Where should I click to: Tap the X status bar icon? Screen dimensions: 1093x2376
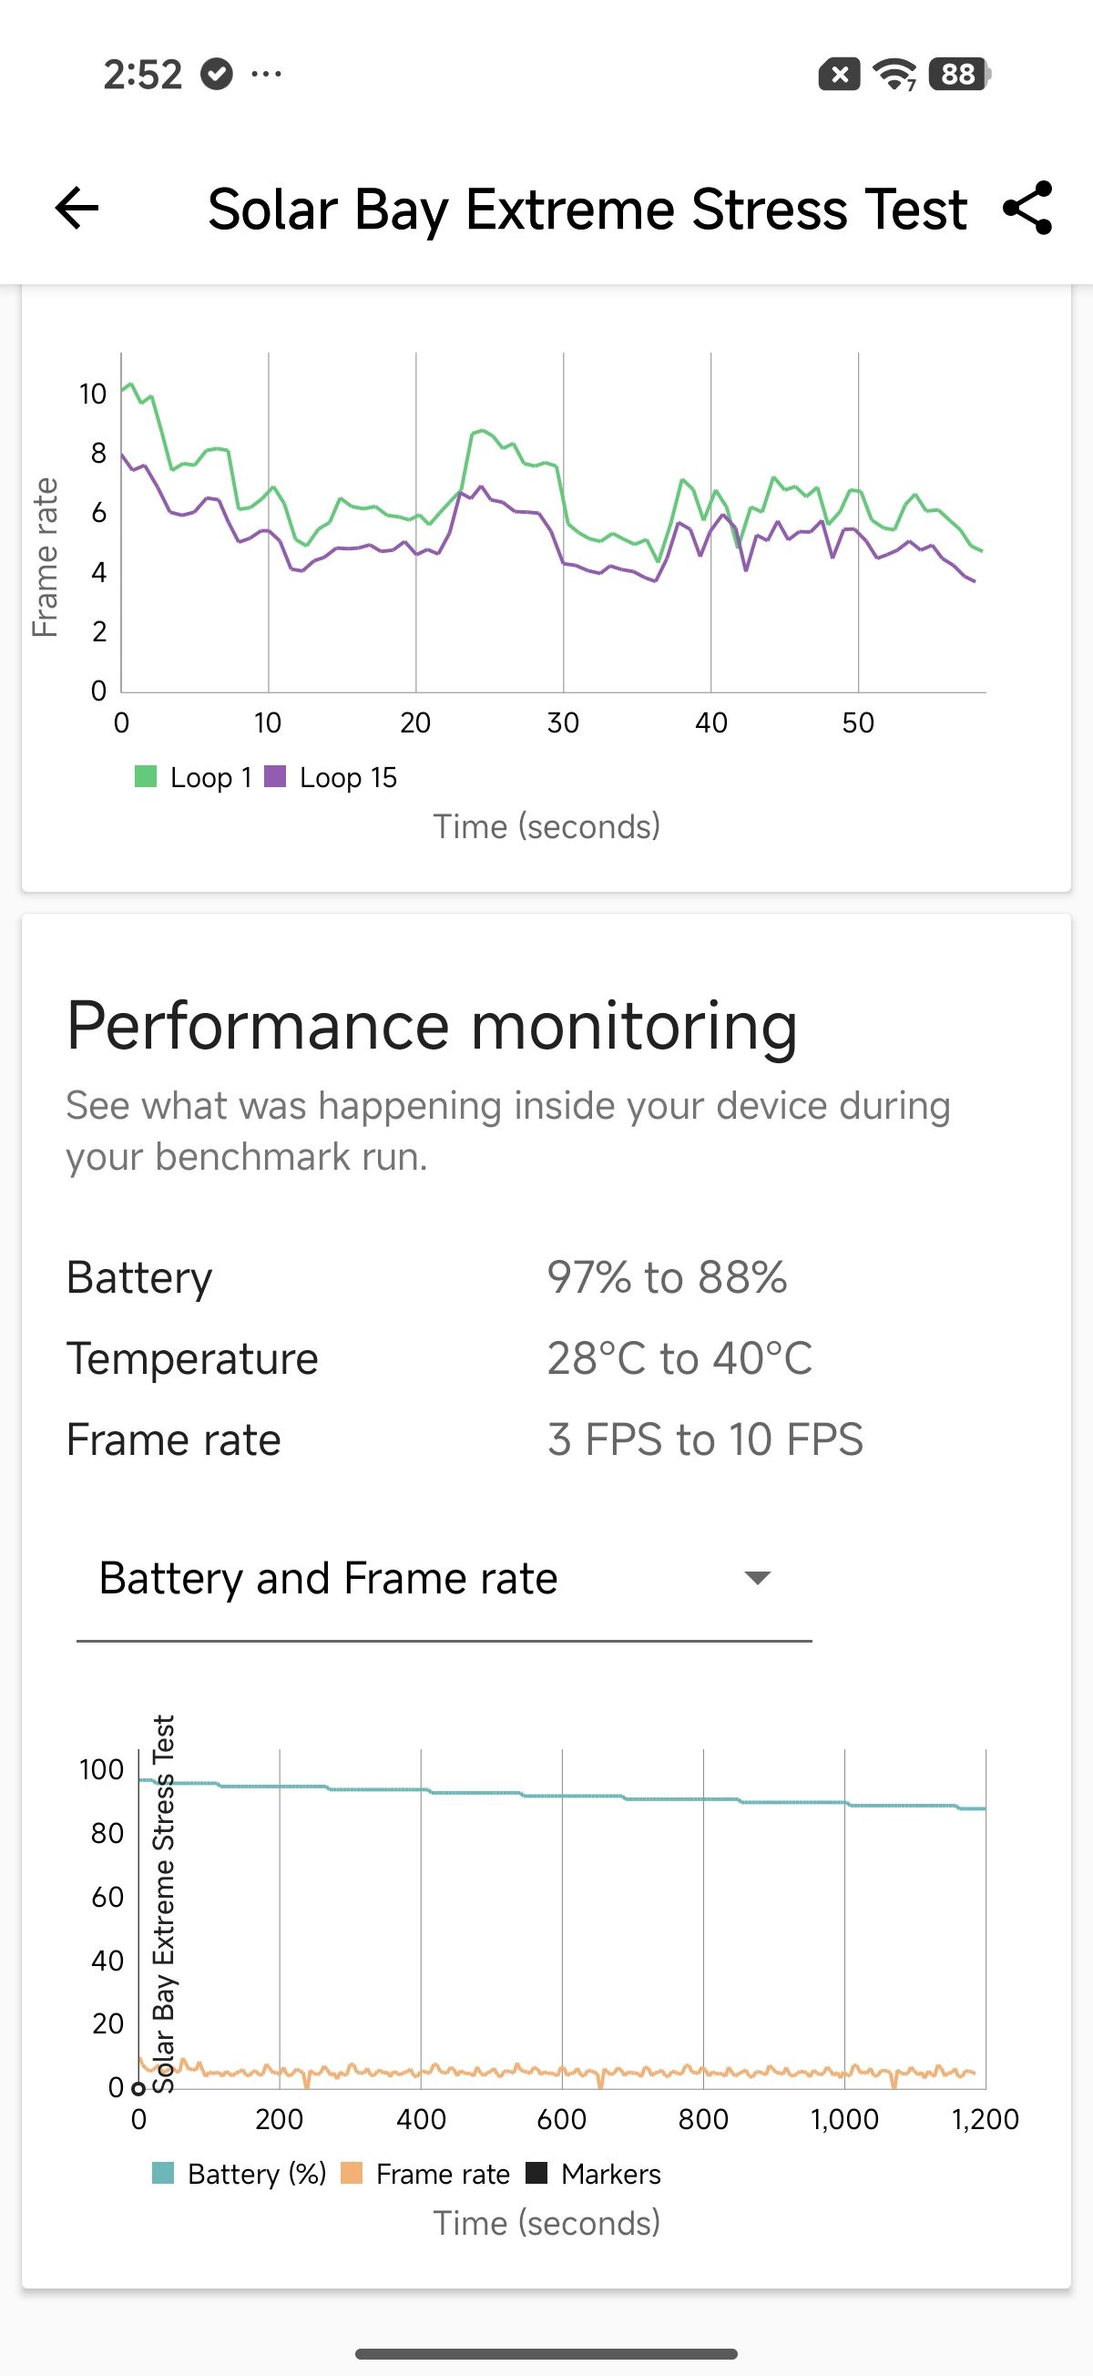click(839, 74)
